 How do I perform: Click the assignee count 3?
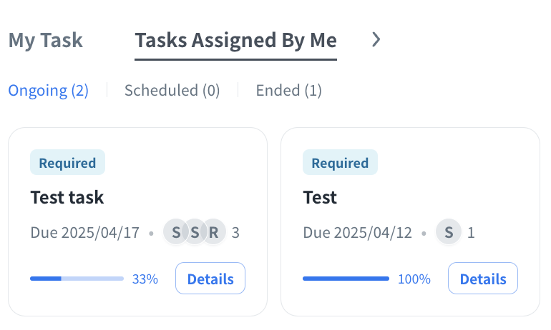[235, 232]
